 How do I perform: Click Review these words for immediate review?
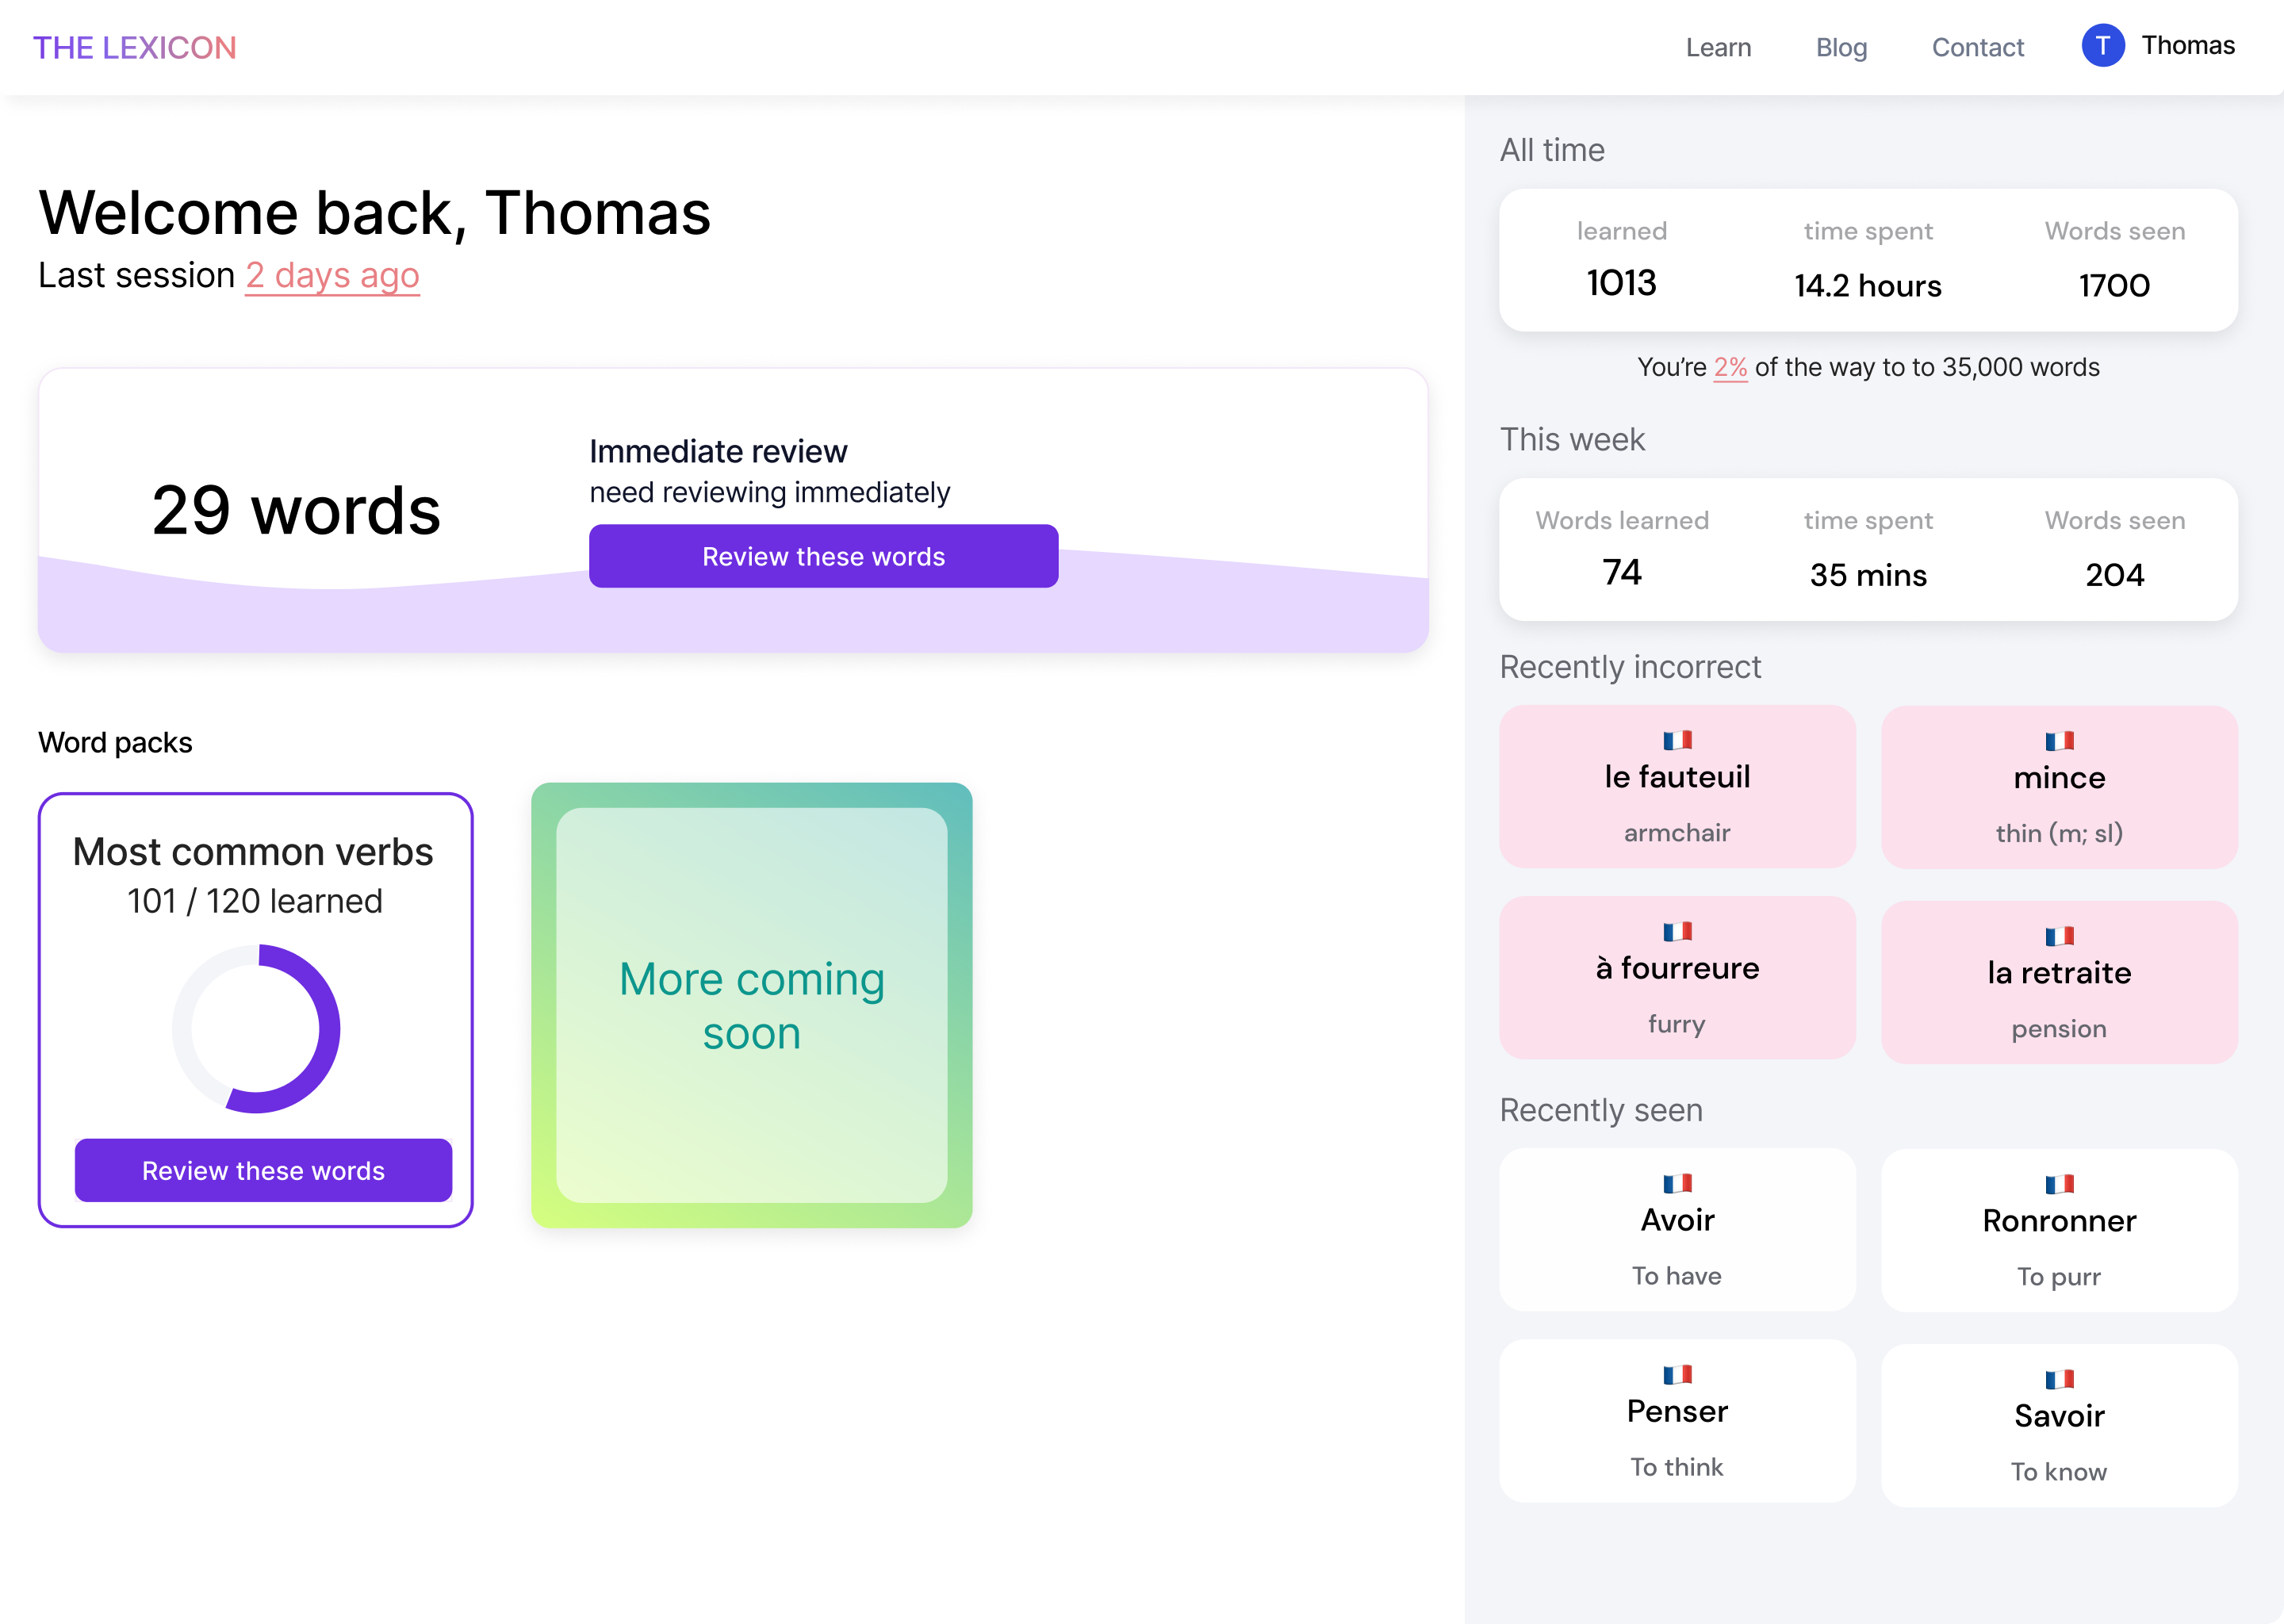pyautogui.click(x=823, y=556)
